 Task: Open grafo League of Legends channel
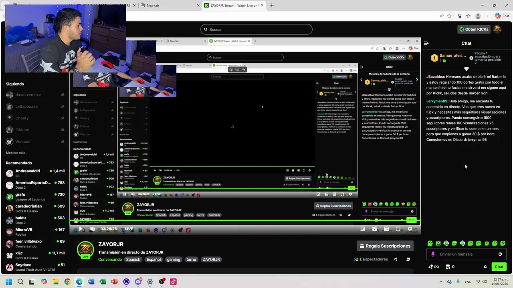coord(35,197)
